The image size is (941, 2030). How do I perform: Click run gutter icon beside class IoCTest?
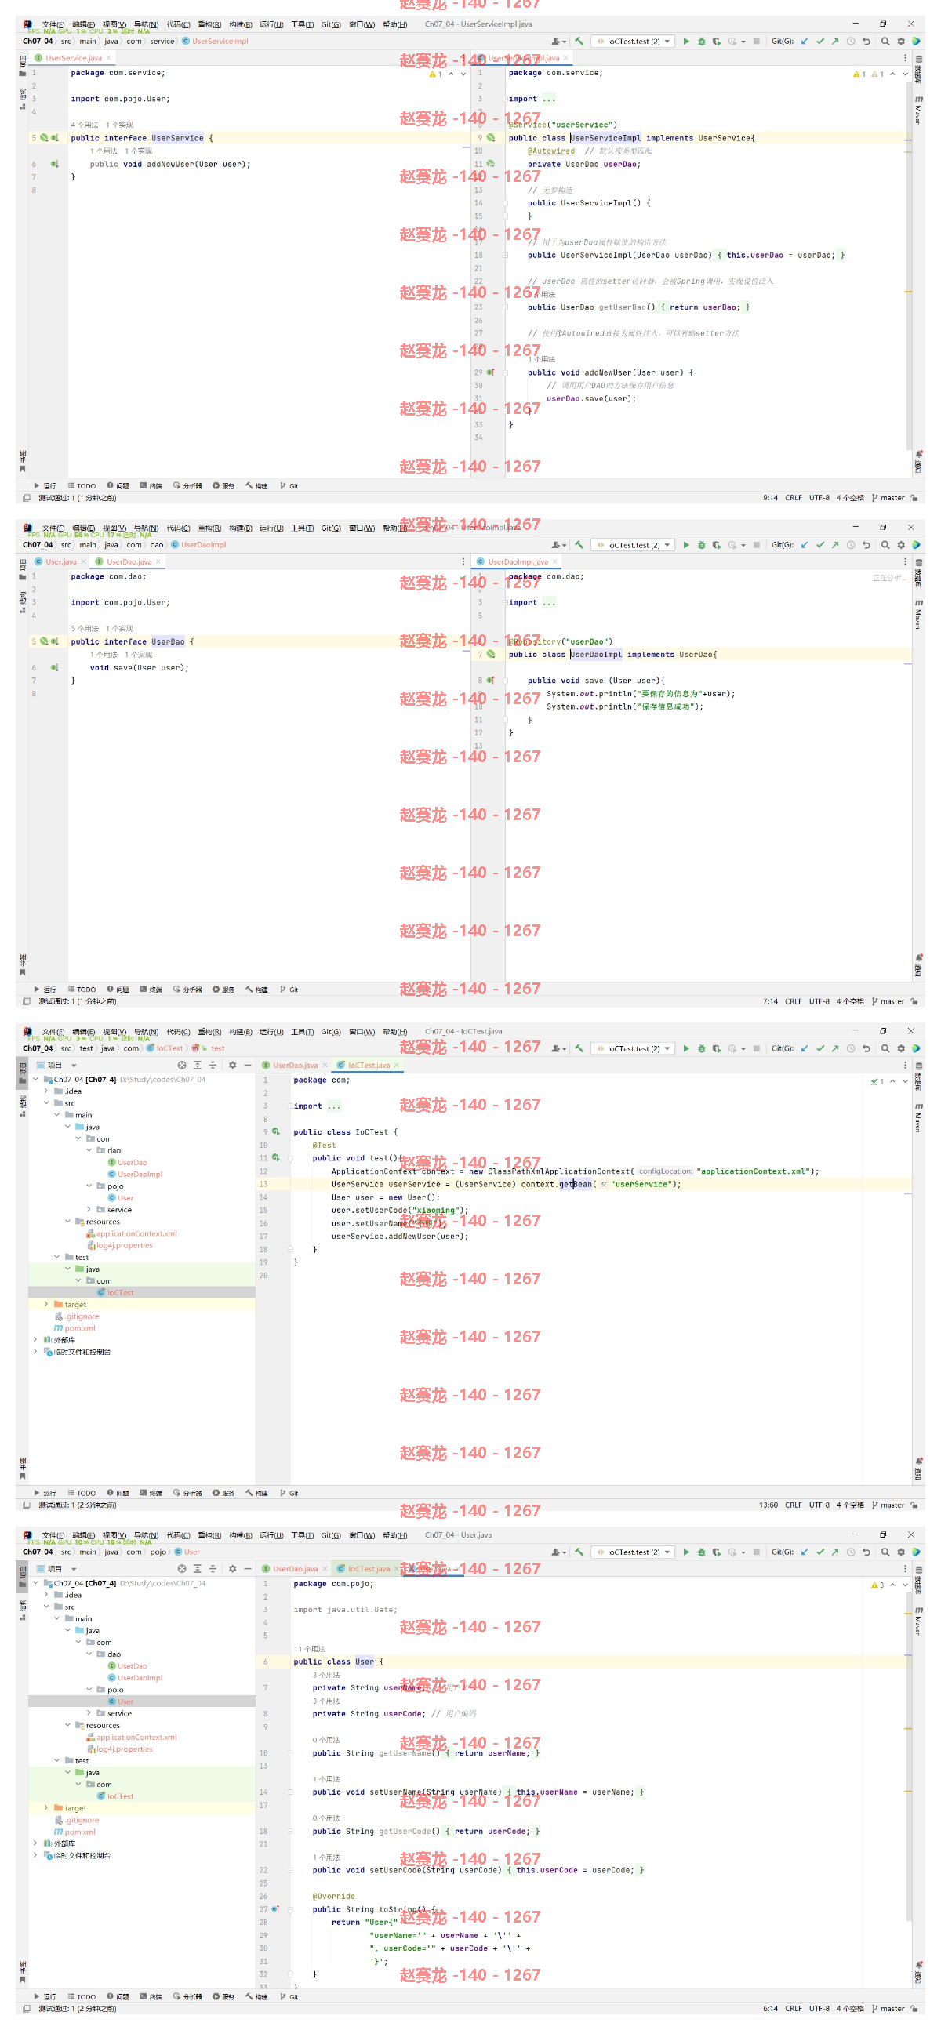click(x=276, y=1131)
